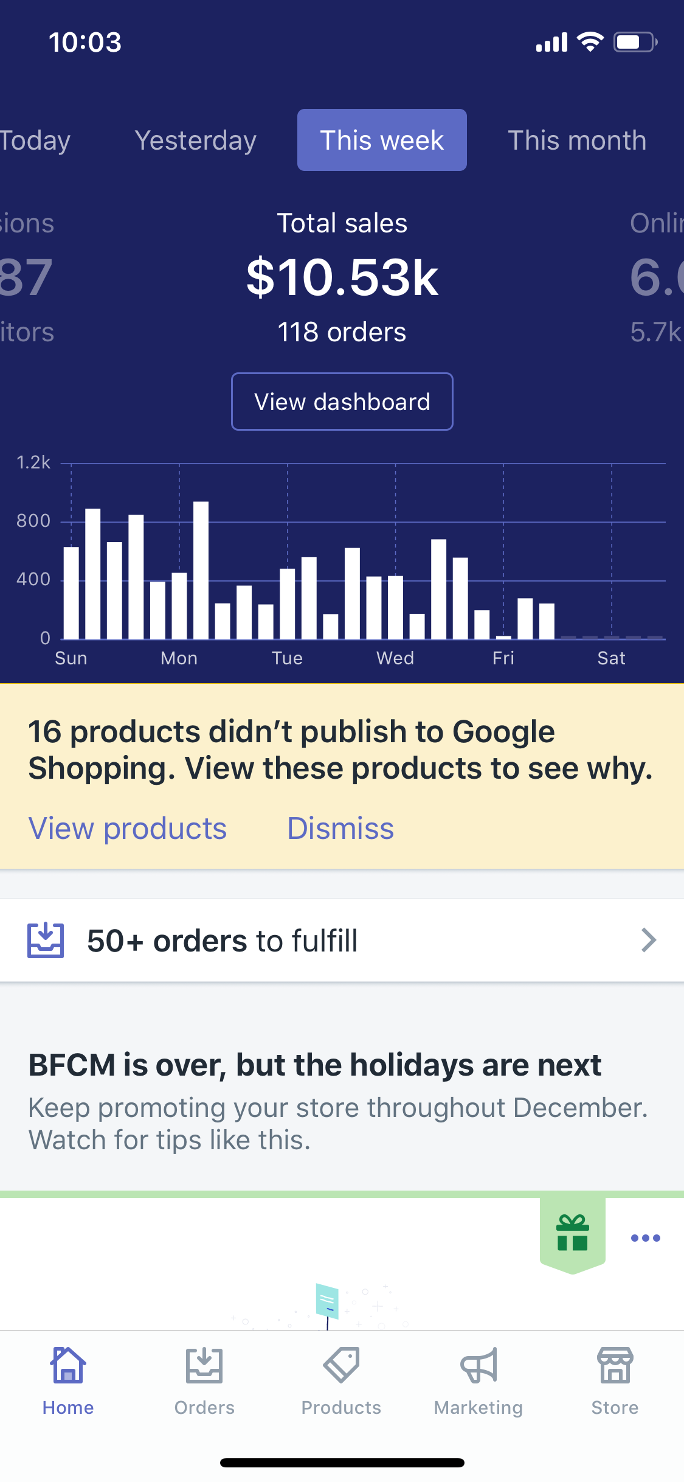Open Products tag icon
Screen dimensions: 684x1482
click(341, 1366)
